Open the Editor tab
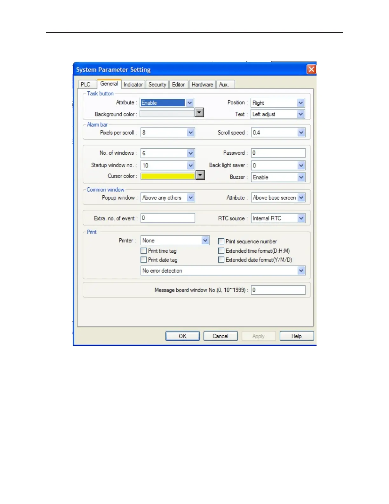 click(179, 84)
